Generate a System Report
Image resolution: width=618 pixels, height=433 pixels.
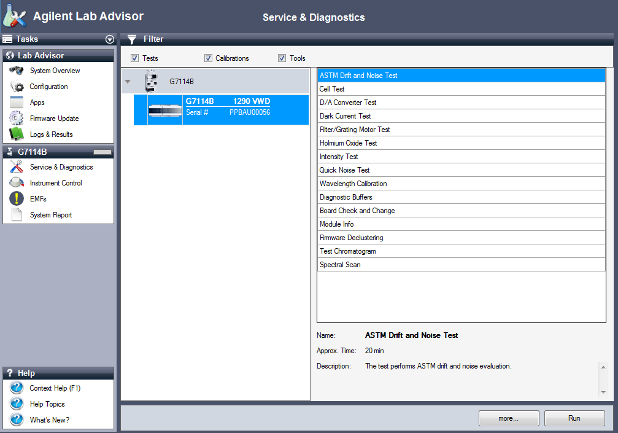pos(52,214)
